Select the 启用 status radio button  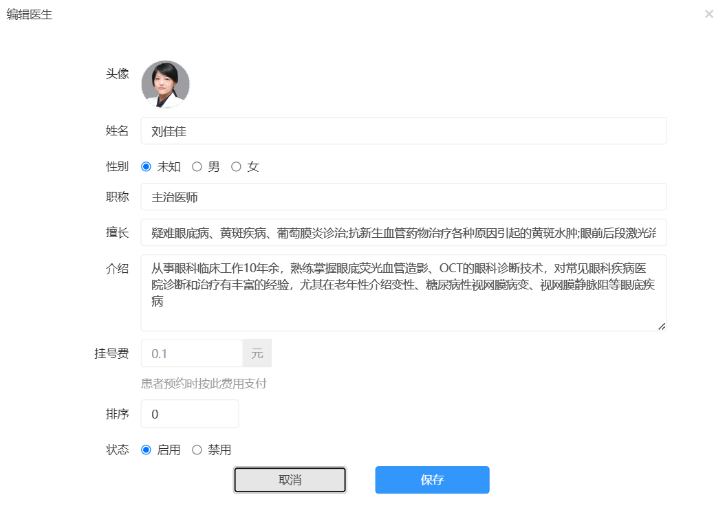tap(146, 450)
